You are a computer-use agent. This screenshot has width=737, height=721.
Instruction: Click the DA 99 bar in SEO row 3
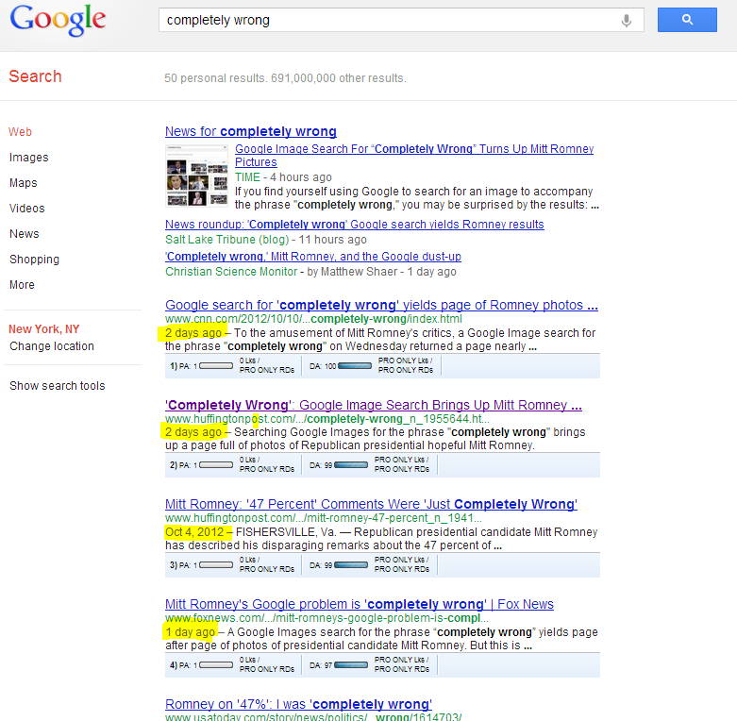click(x=351, y=565)
